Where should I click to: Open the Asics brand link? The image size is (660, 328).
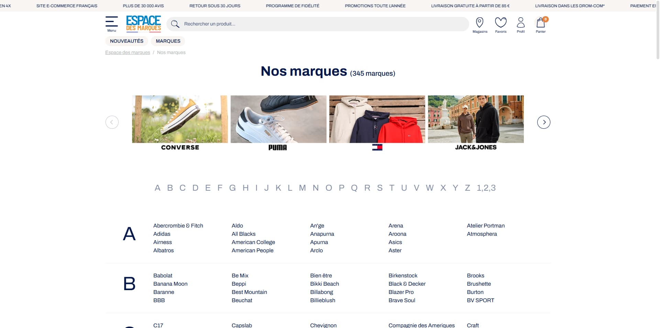click(395, 242)
